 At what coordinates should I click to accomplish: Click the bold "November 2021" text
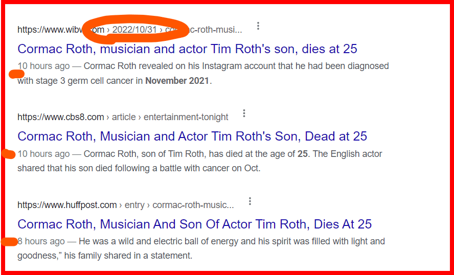pos(177,81)
